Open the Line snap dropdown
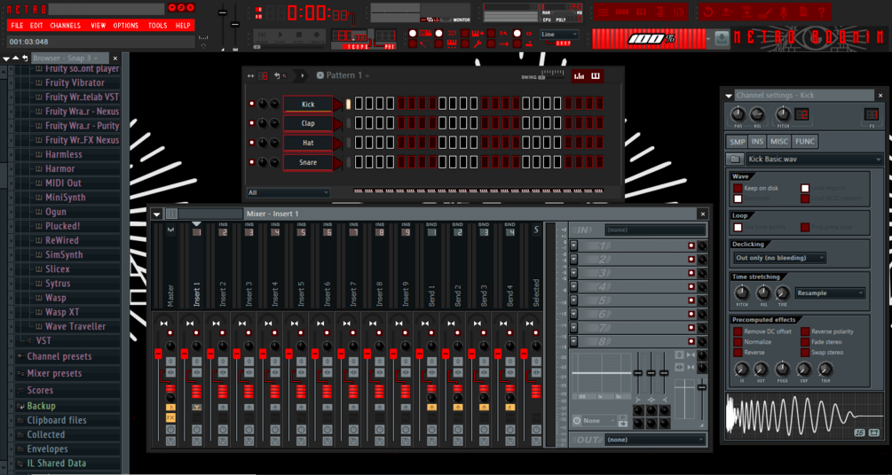The image size is (892, 475). point(559,35)
